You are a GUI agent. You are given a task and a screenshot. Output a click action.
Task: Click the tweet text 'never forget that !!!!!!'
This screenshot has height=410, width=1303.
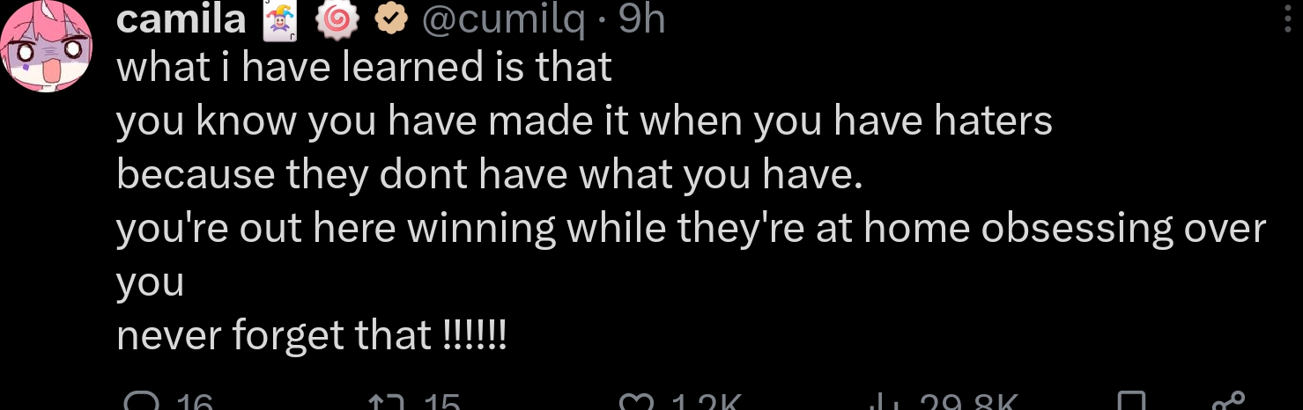tap(311, 335)
